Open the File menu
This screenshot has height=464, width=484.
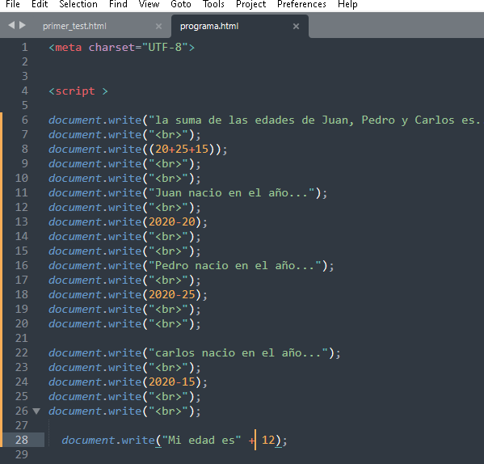pos(13,4)
